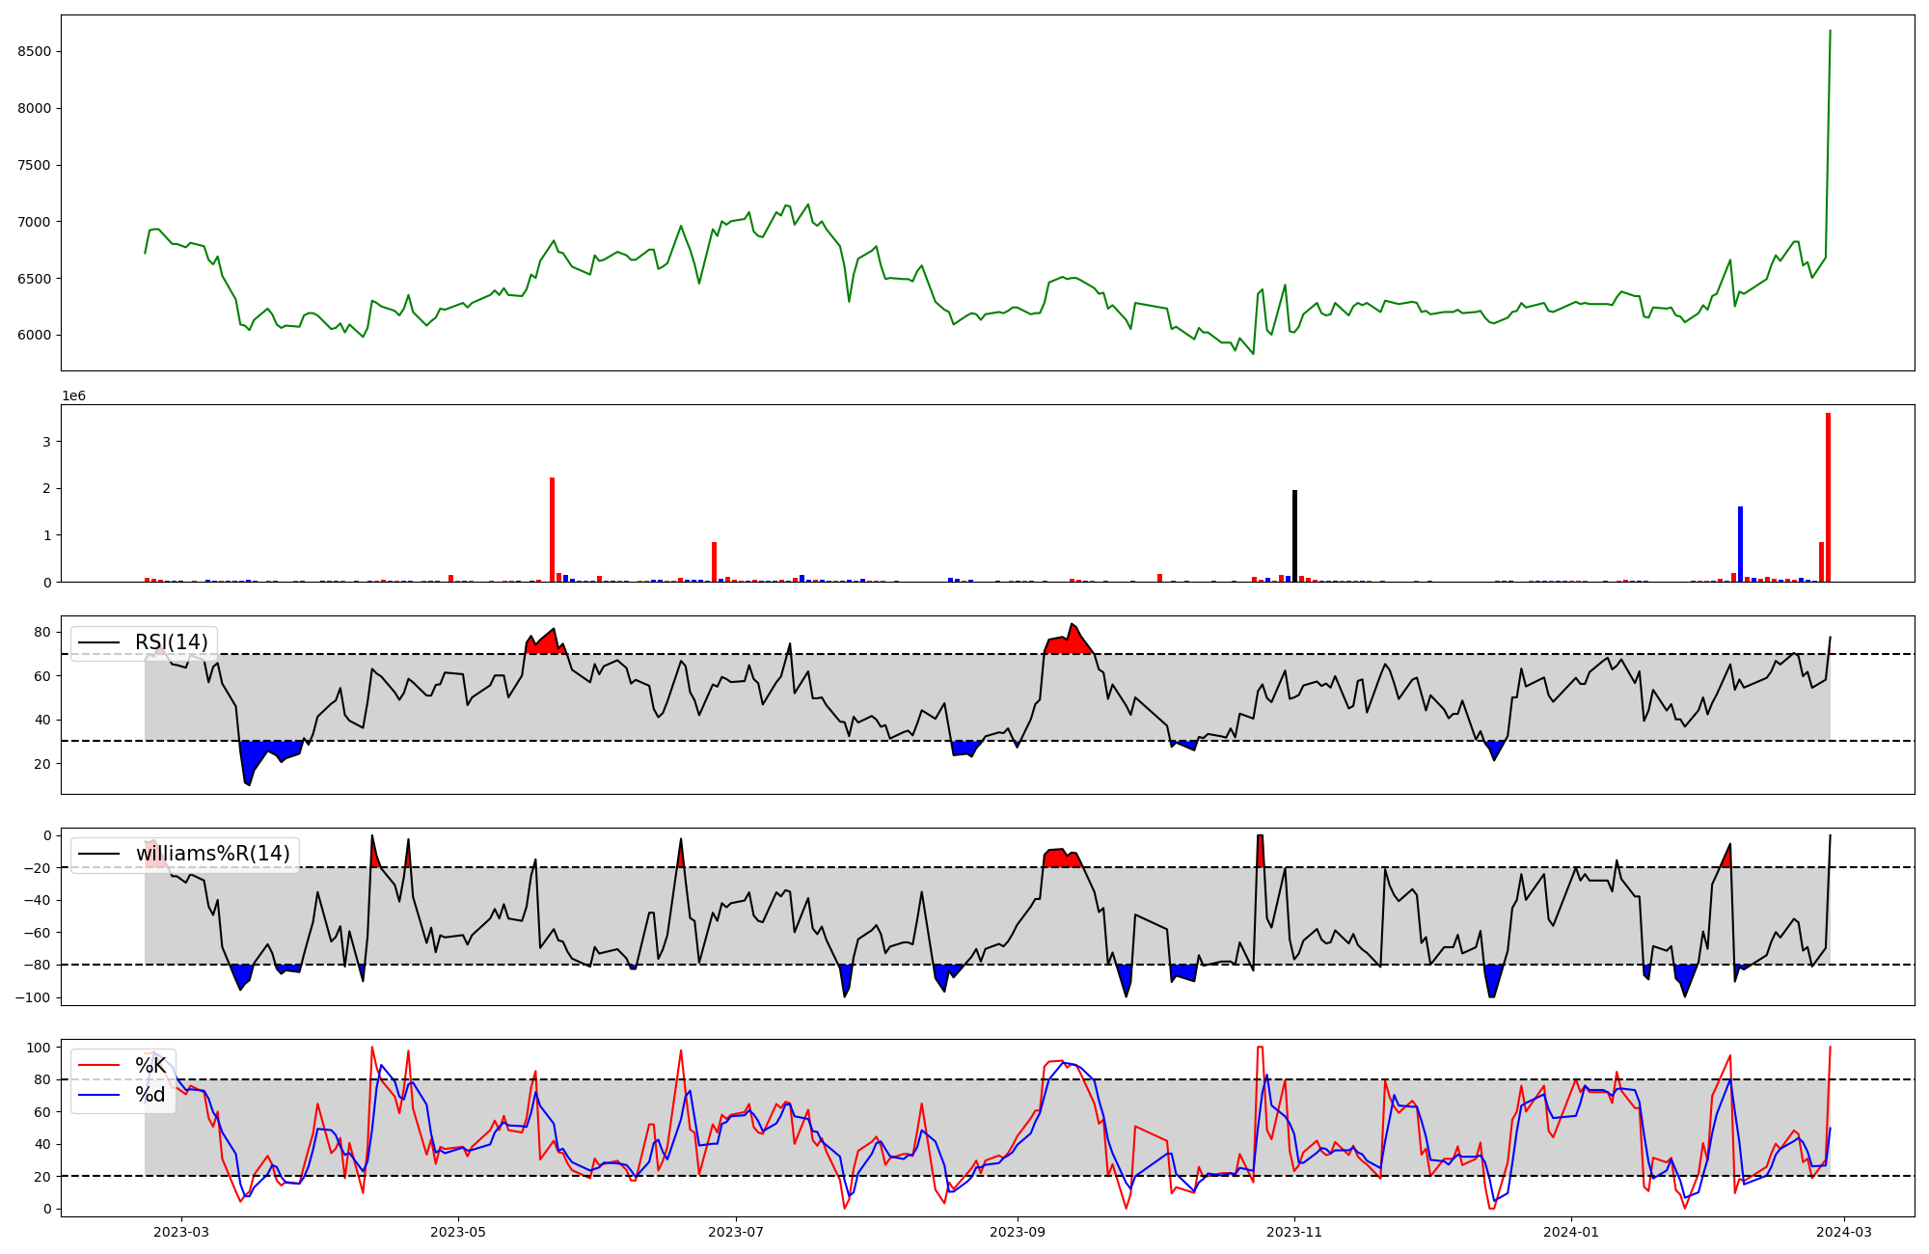Click the 2023-07 x-axis date label

736,1232
